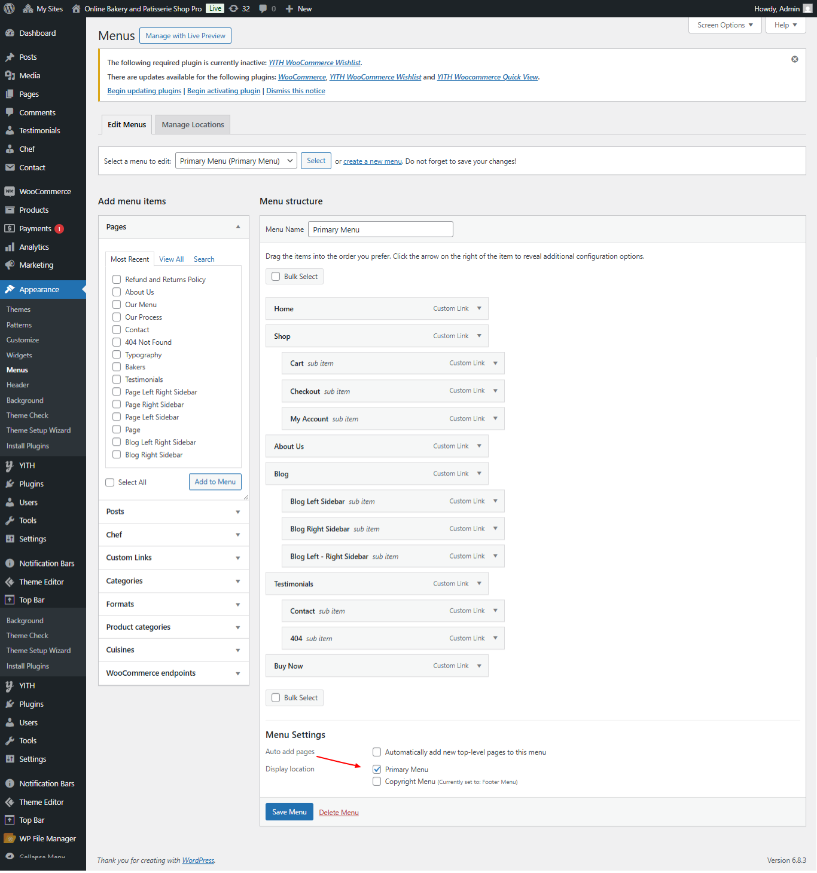Open the Marketing megaphone menu item
Image resolution: width=817 pixels, height=873 pixels.
tap(36, 265)
